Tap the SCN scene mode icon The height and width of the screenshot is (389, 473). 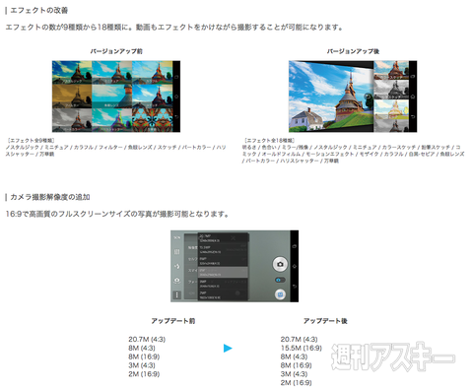(x=177, y=237)
